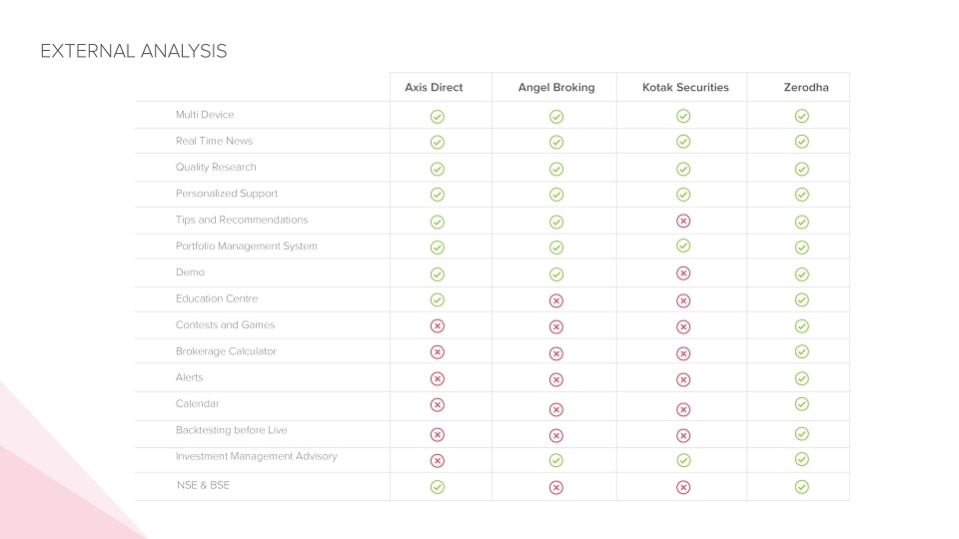Click Axis Direct's Multi Device green checkmark
Image resolution: width=959 pixels, height=539 pixels.
[438, 117]
